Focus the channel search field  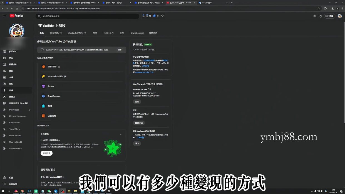pos(87,16)
